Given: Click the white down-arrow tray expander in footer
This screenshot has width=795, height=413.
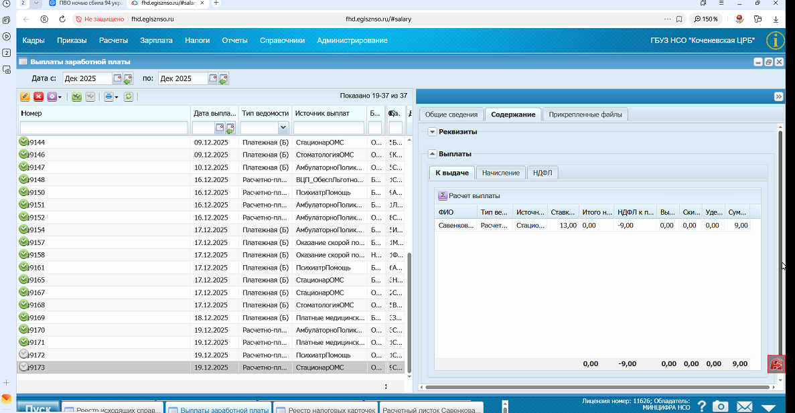Looking at the screenshot, I should (769, 408).
